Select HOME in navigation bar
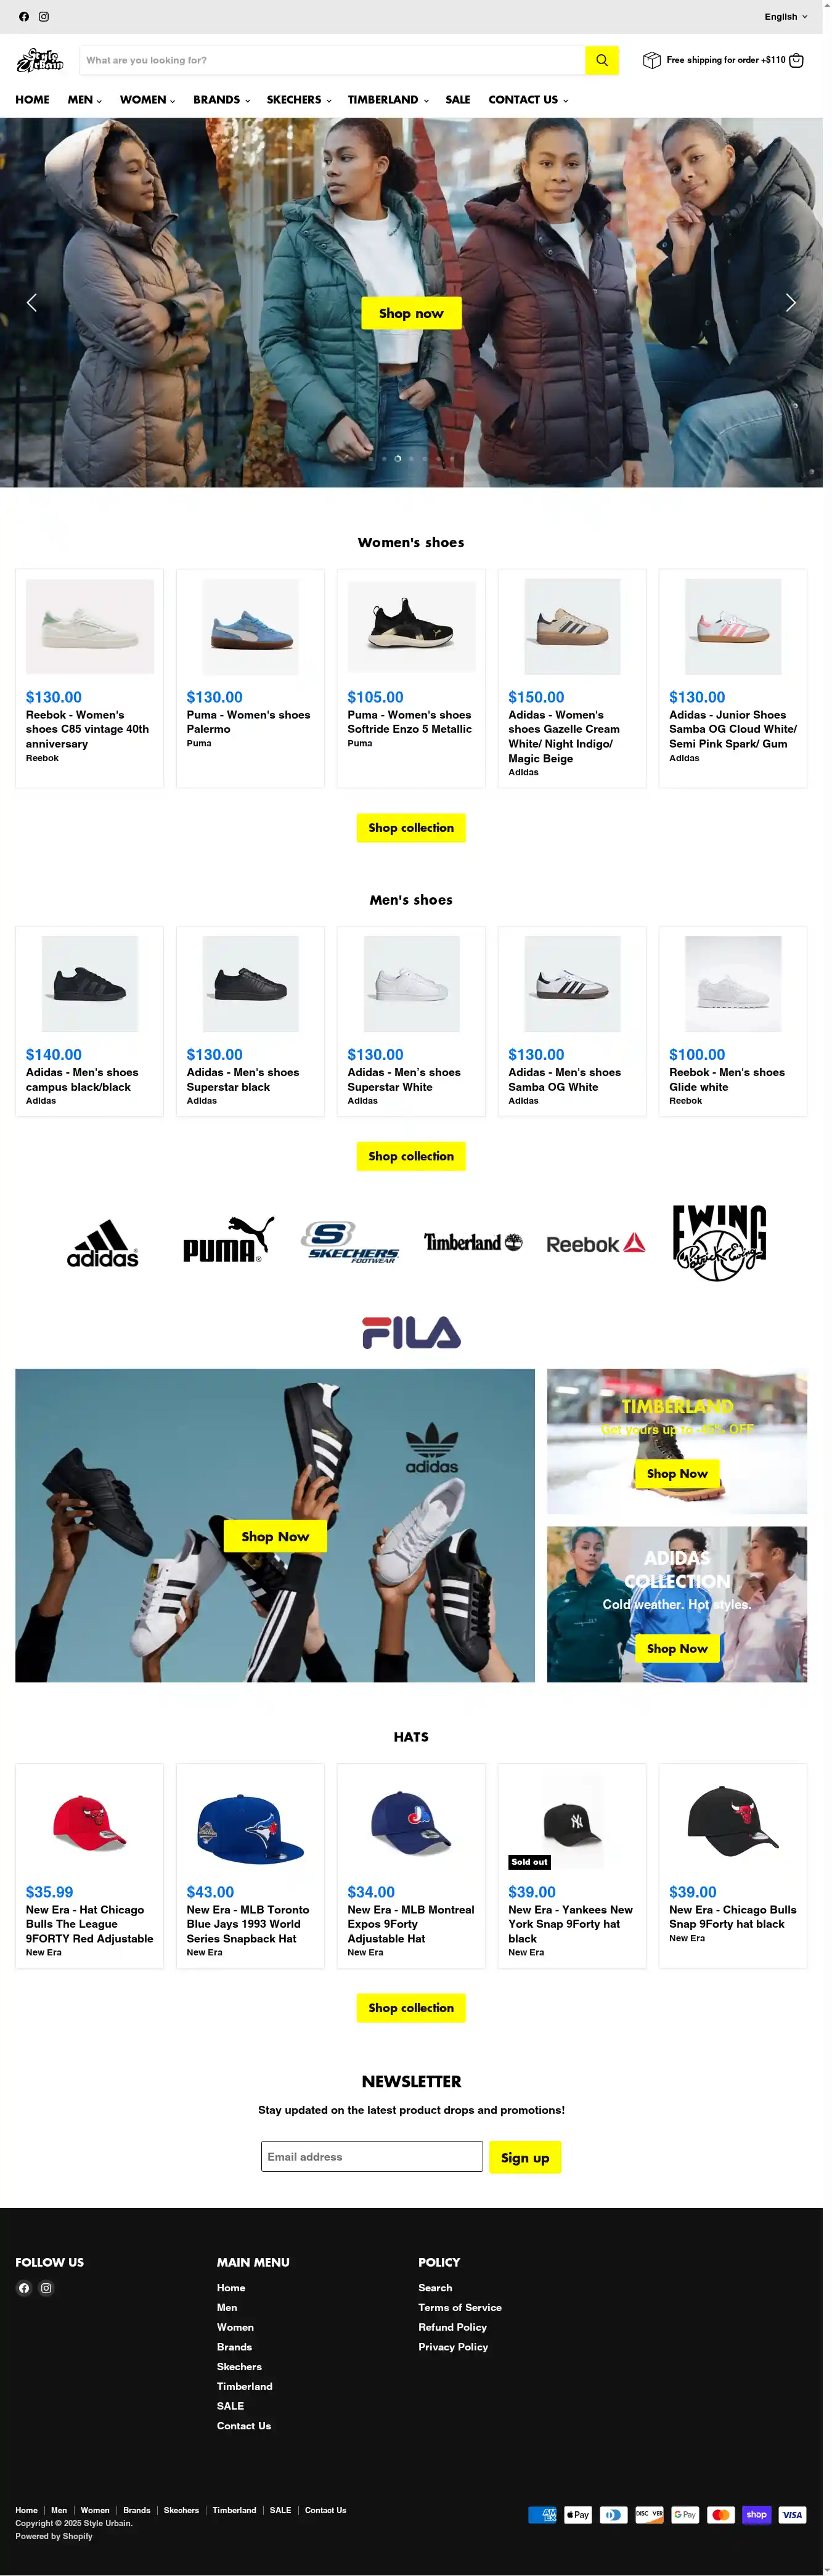This screenshot has height=2576, width=832. click(32, 100)
